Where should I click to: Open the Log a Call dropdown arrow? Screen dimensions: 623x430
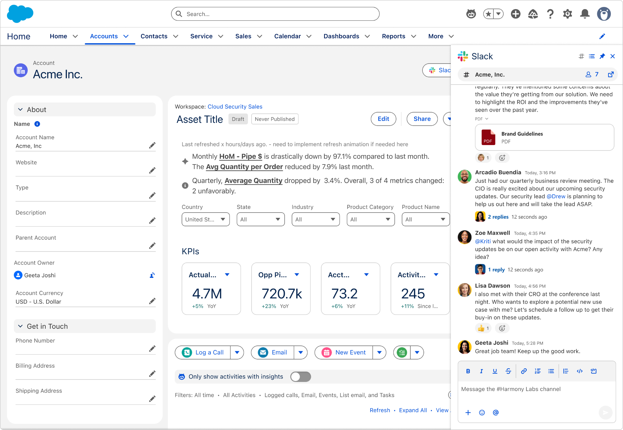[x=237, y=352]
